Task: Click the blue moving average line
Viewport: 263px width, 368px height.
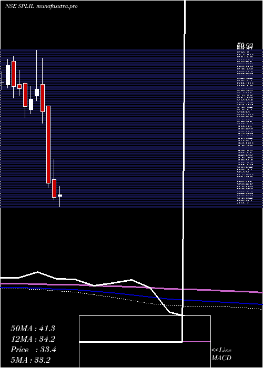Action: 131,295
